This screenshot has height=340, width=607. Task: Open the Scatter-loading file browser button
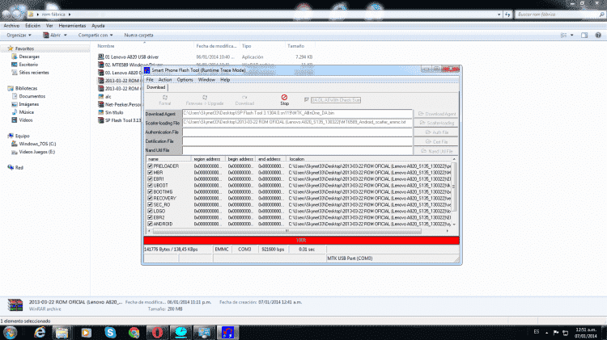[436, 123]
